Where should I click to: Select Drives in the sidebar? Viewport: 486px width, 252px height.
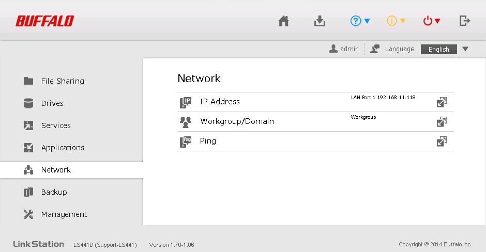(52, 103)
